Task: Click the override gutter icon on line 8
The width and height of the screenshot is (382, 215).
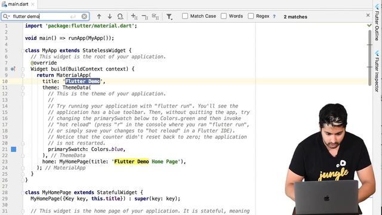Action: click(x=13, y=69)
